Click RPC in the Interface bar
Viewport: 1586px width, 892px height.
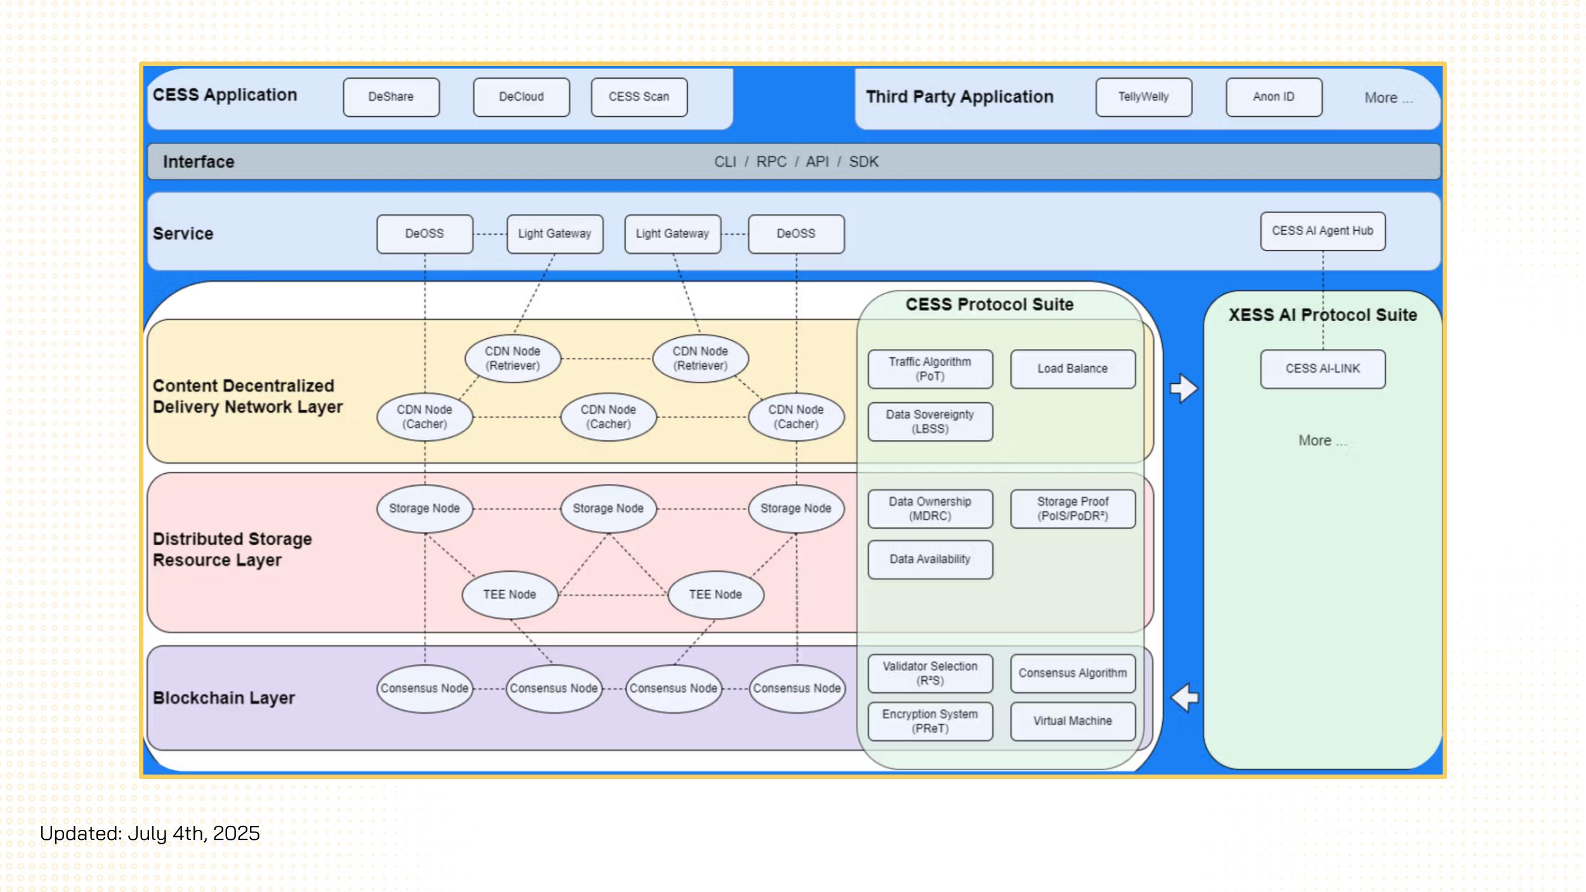pos(771,162)
